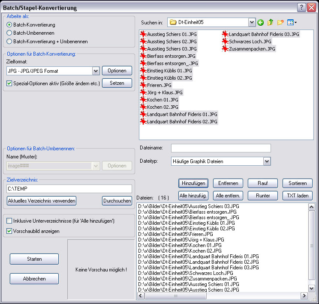This screenshot has height=304, width=319.
Task: Click the Help question mark button
Action: [x=301, y=7]
